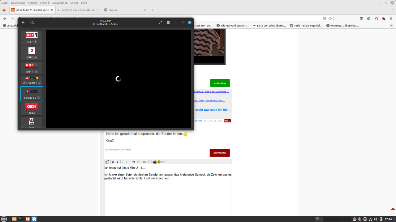The image size is (396, 222).
Task: Open the 'Rede halten: 9 genial...' bookmark
Action: tap(306, 26)
